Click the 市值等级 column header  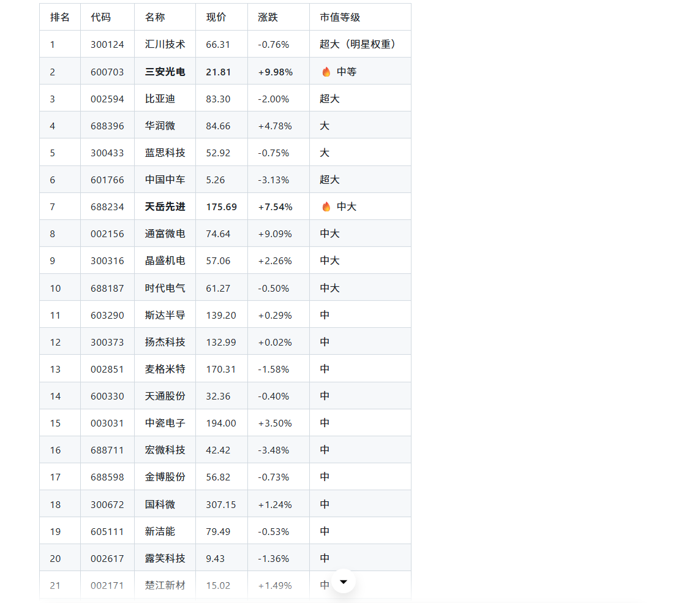click(x=340, y=18)
